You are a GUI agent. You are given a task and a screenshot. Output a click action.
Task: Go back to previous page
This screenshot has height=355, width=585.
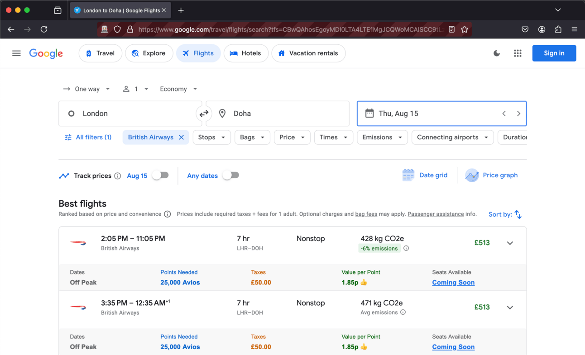point(11,29)
